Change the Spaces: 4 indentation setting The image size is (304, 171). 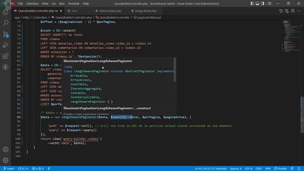click(x=236, y=169)
